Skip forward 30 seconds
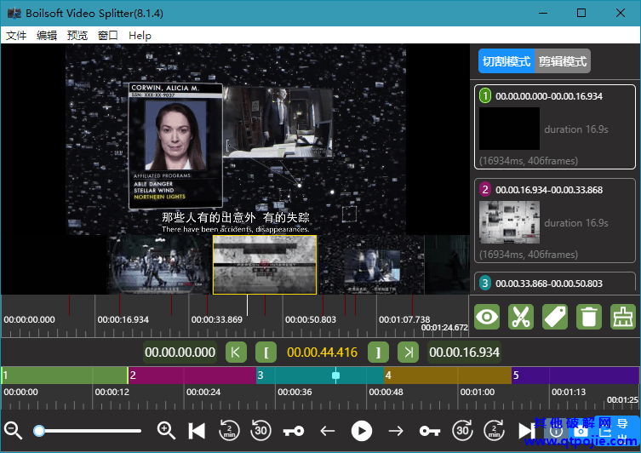This screenshot has height=453, width=641. [x=462, y=431]
